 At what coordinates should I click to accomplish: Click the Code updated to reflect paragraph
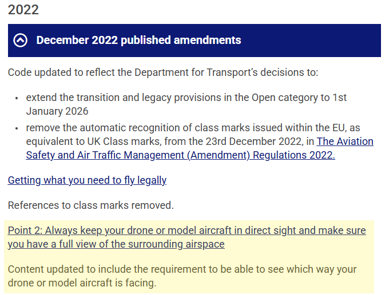pyautogui.click(x=162, y=72)
